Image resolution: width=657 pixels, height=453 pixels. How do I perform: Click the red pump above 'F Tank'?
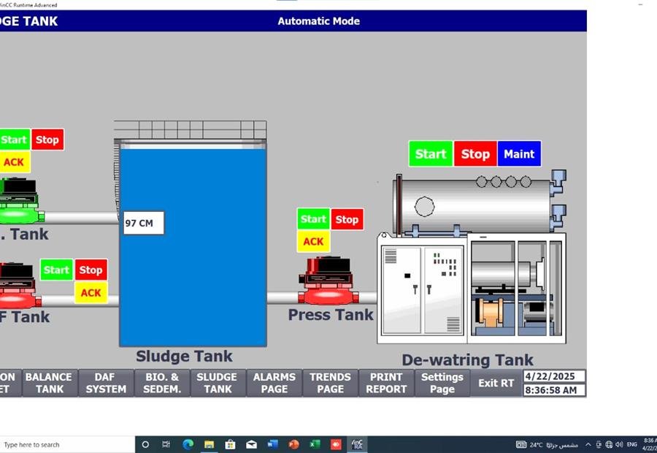click(19, 285)
